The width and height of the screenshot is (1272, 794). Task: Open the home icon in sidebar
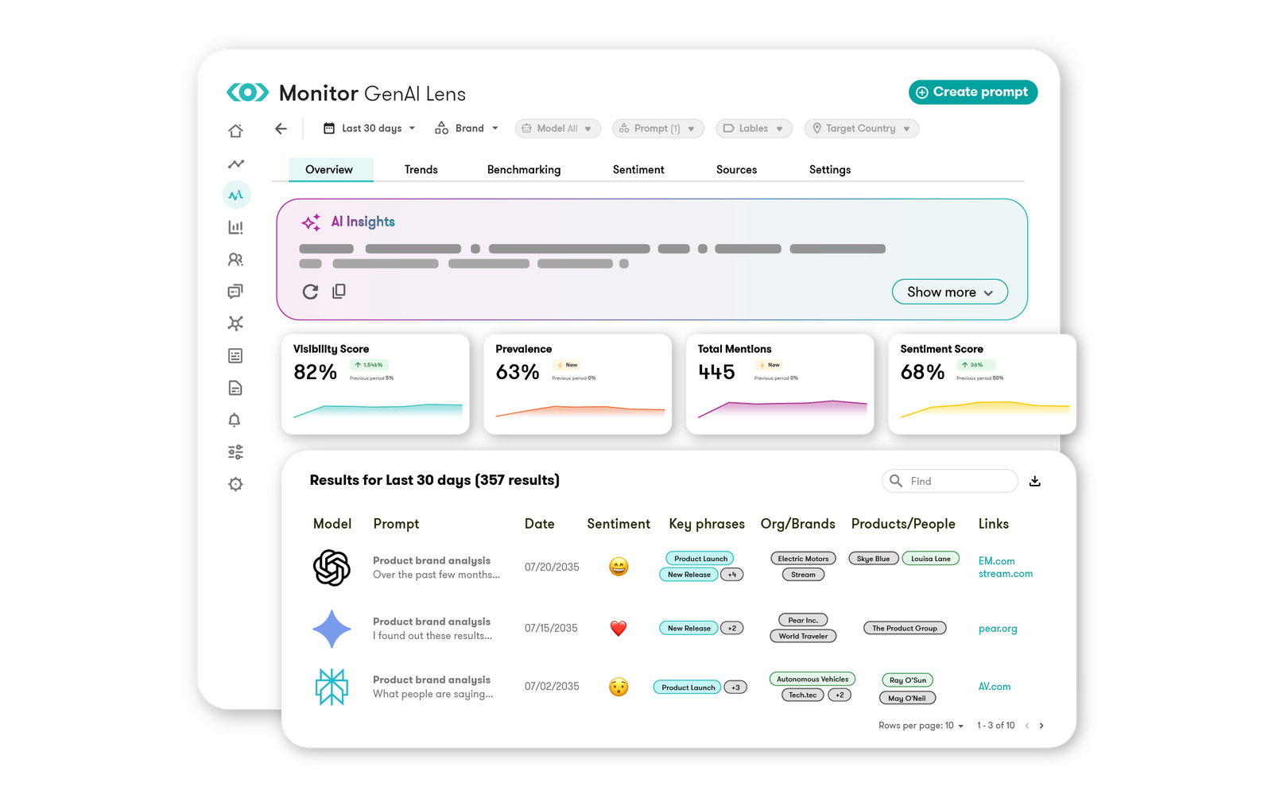[x=235, y=130]
